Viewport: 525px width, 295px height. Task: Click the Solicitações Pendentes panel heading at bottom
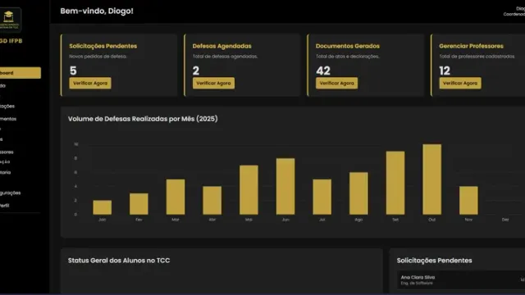[x=434, y=261]
